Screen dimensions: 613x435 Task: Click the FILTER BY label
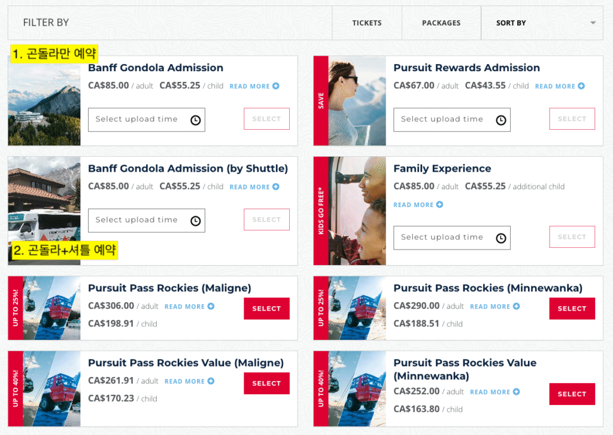pos(45,23)
